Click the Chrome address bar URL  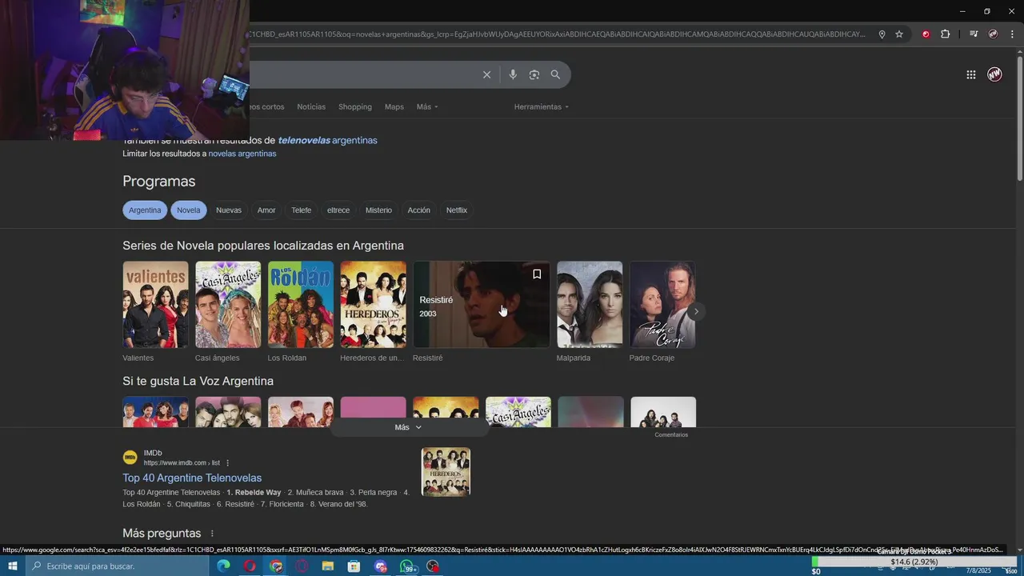pyautogui.click(x=558, y=34)
